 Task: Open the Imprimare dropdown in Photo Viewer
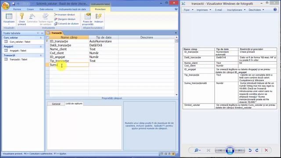pyautogui.click(x=204, y=10)
